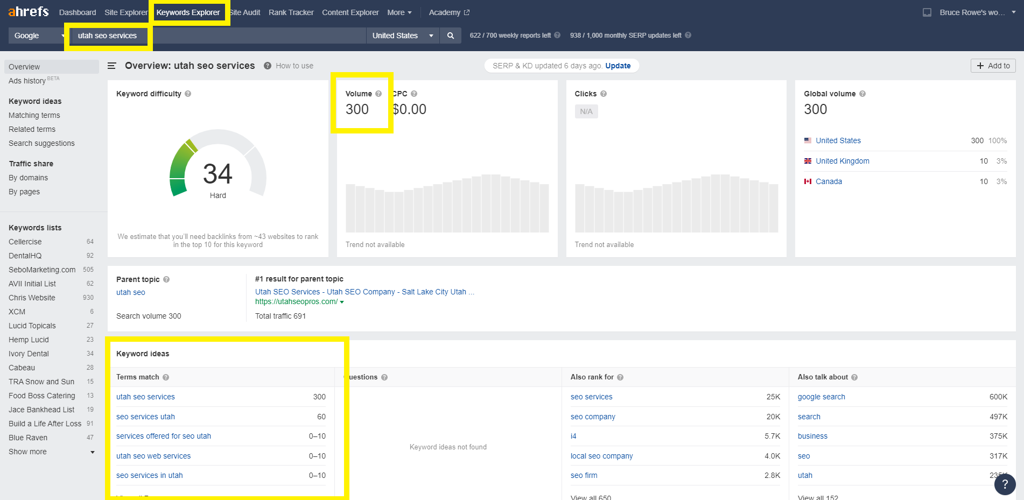Click the Canada flag icon
1024x500 pixels.
(808, 181)
